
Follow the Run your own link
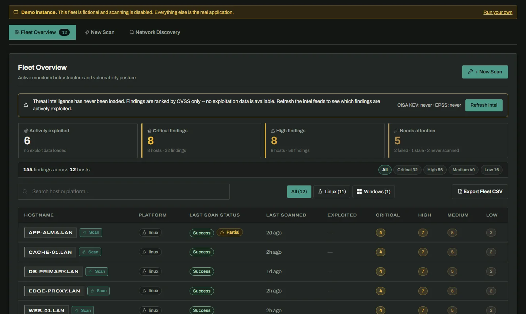[498, 12]
